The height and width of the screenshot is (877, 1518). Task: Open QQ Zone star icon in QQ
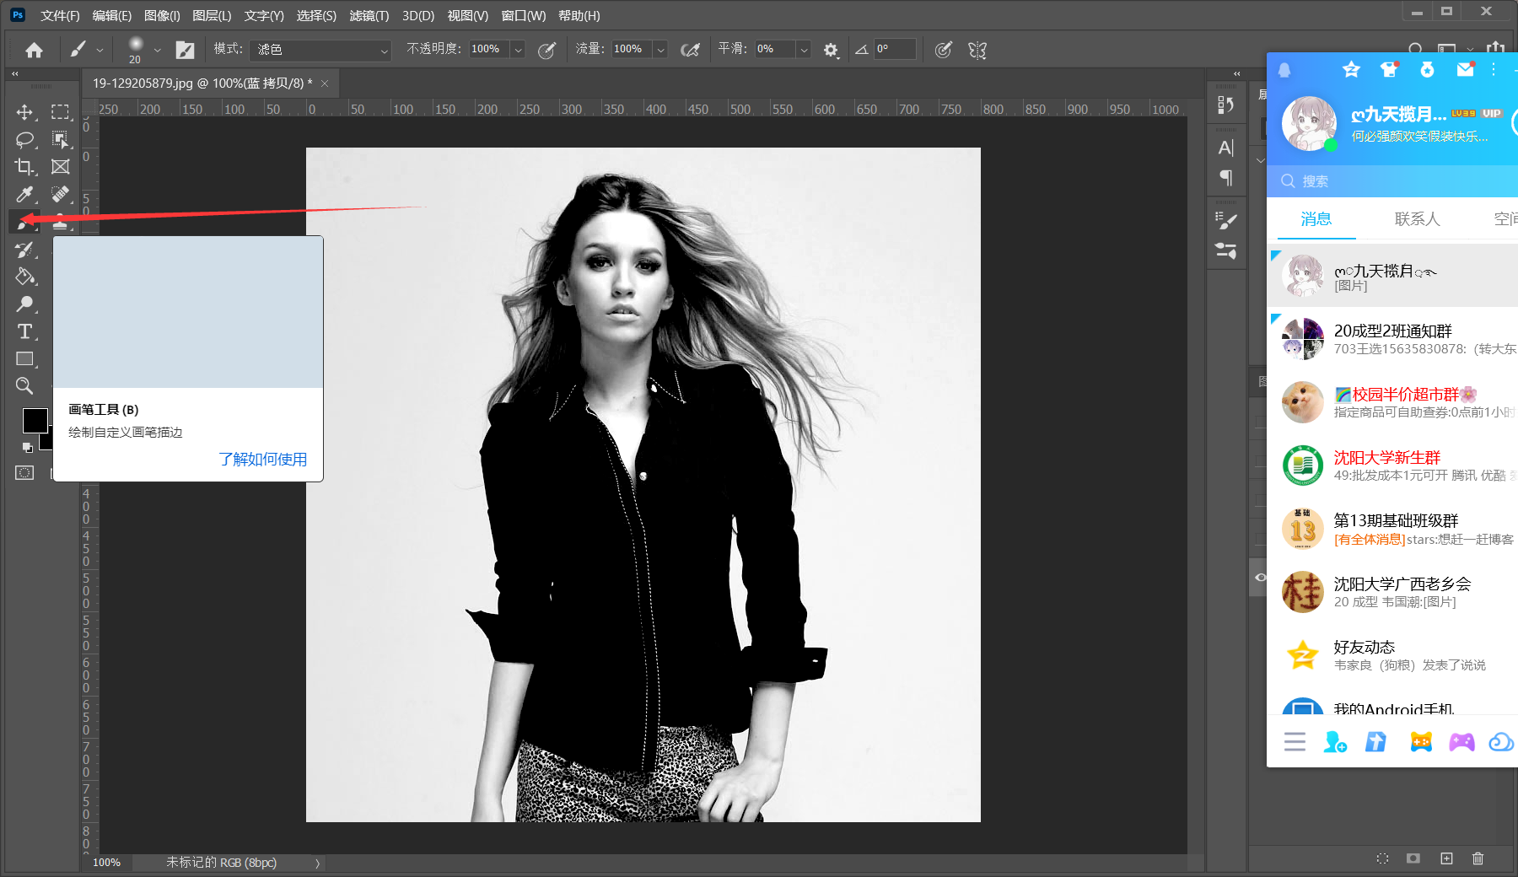click(x=1351, y=70)
